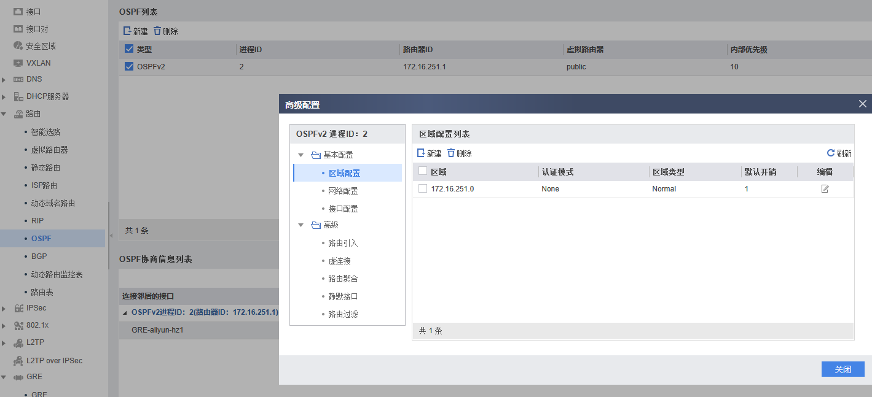Screen dimensions: 872x397
Task: Collapse the 高级 tree folder
Action: click(x=301, y=225)
